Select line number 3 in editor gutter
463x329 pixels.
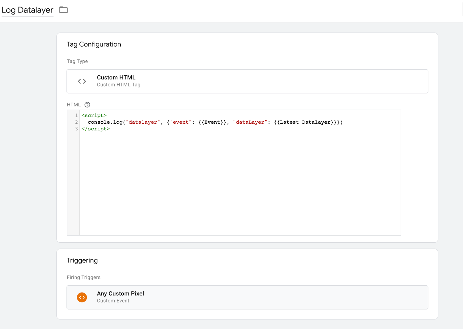pyautogui.click(x=76, y=129)
